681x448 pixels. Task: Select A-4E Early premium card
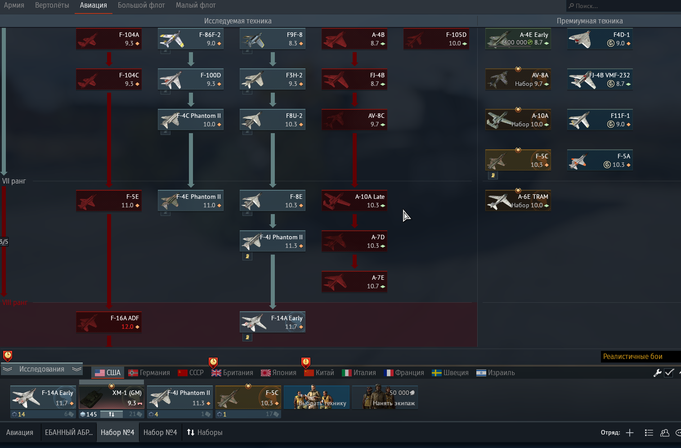point(518,39)
